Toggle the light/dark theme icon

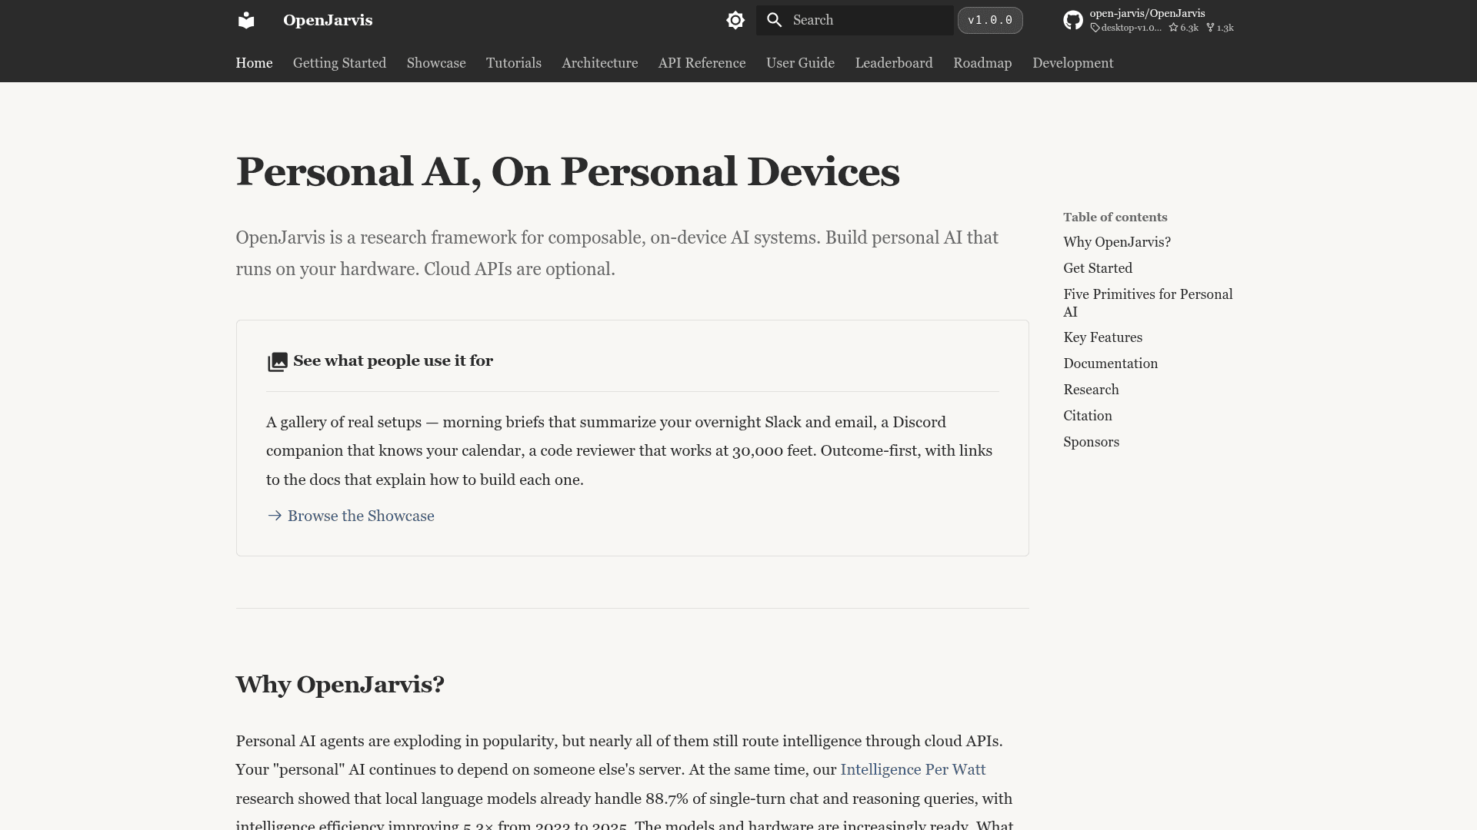coord(735,20)
